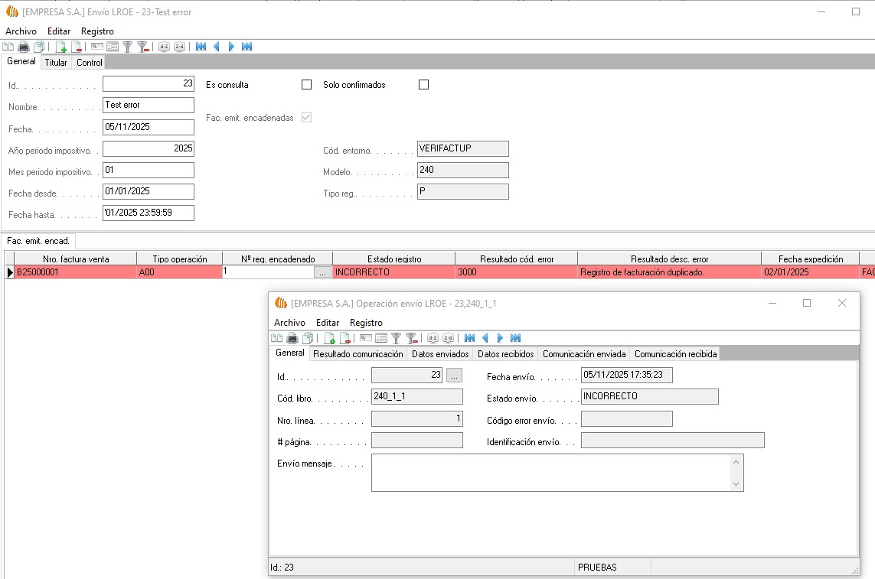Add new record in main window toolbar
The width and height of the screenshot is (875, 579).
click(61, 47)
